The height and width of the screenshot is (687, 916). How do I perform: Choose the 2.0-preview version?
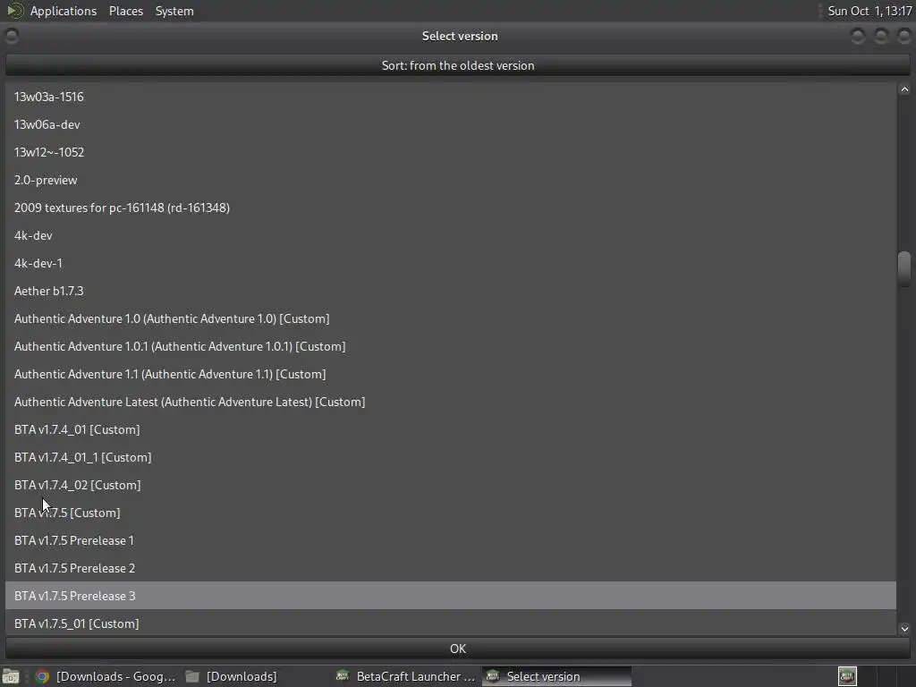pyautogui.click(x=451, y=180)
